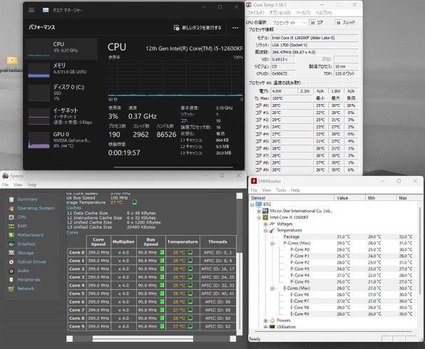Select the memory performance graph in Task Manager
The height and width of the screenshot is (349, 425).
click(39, 71)
